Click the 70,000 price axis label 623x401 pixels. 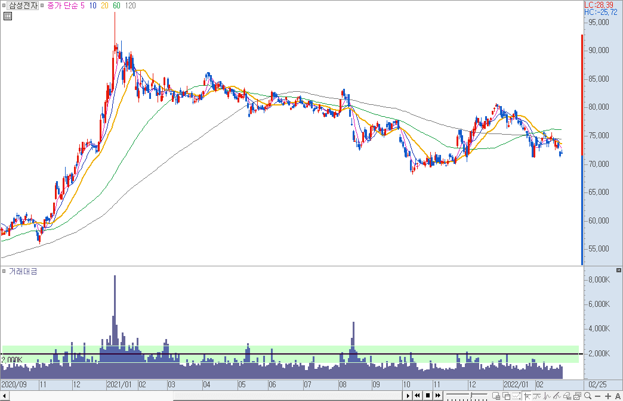click(599, 164)
